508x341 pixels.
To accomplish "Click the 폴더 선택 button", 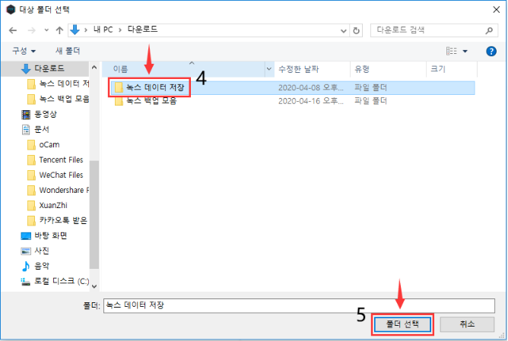I will click(402, 324).
